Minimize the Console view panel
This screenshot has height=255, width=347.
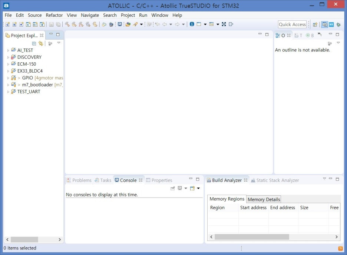[x=191, y=179]
